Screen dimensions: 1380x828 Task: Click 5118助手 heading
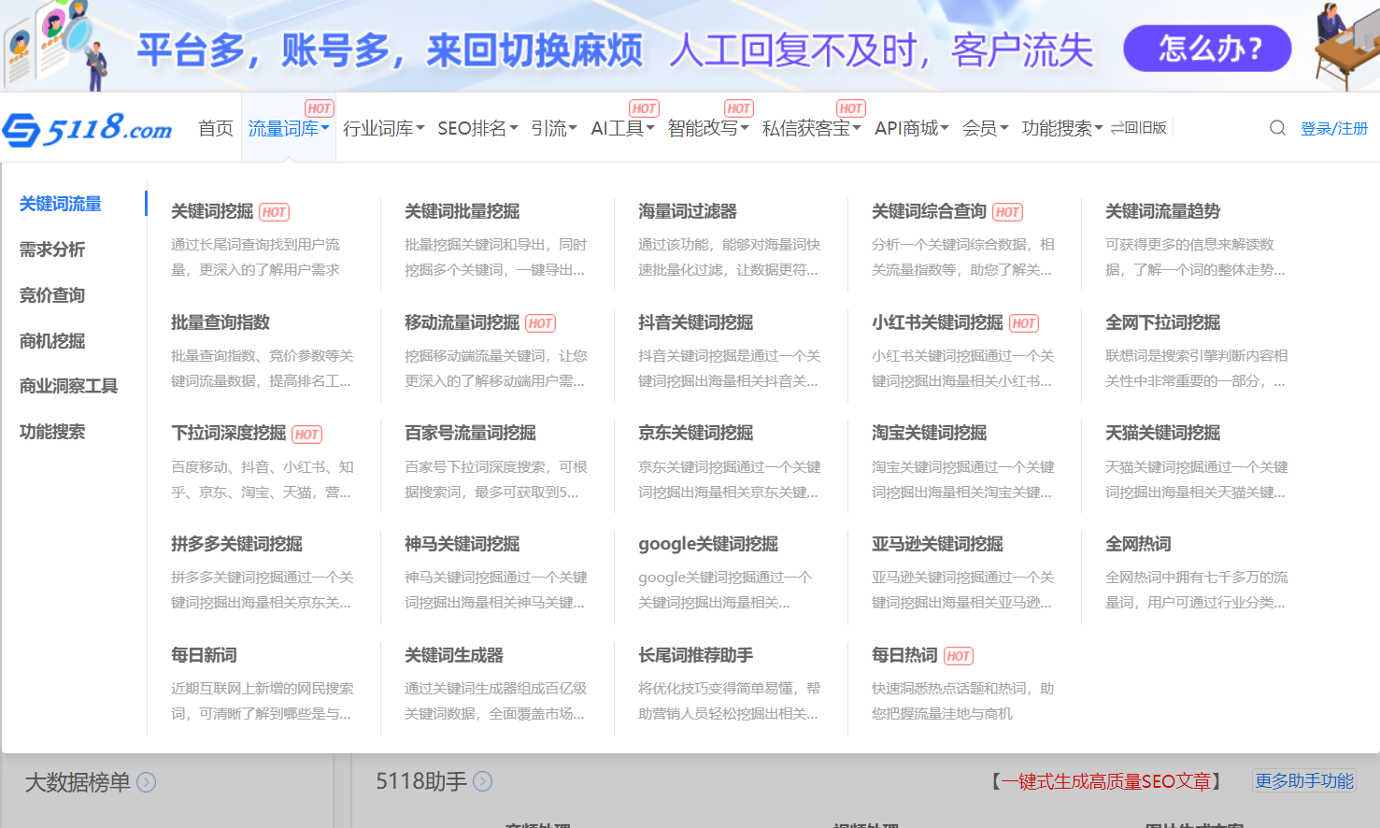coord(421,781)
